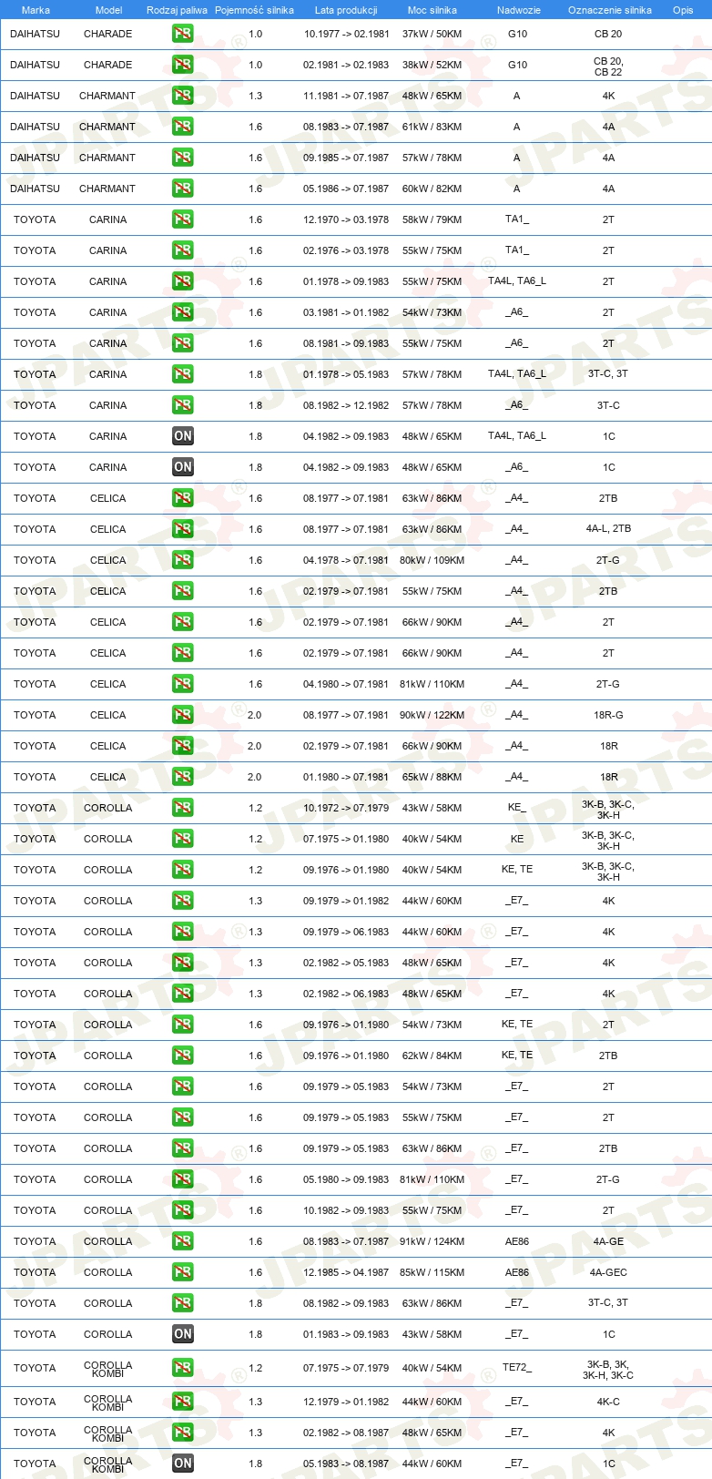Screen dimensions: 712x1479
Task: Click the body cell 'KE_'
Action: [x=517, y=807]
